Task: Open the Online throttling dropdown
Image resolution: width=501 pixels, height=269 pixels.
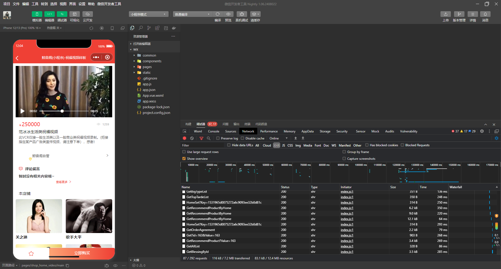Action: 278,138
